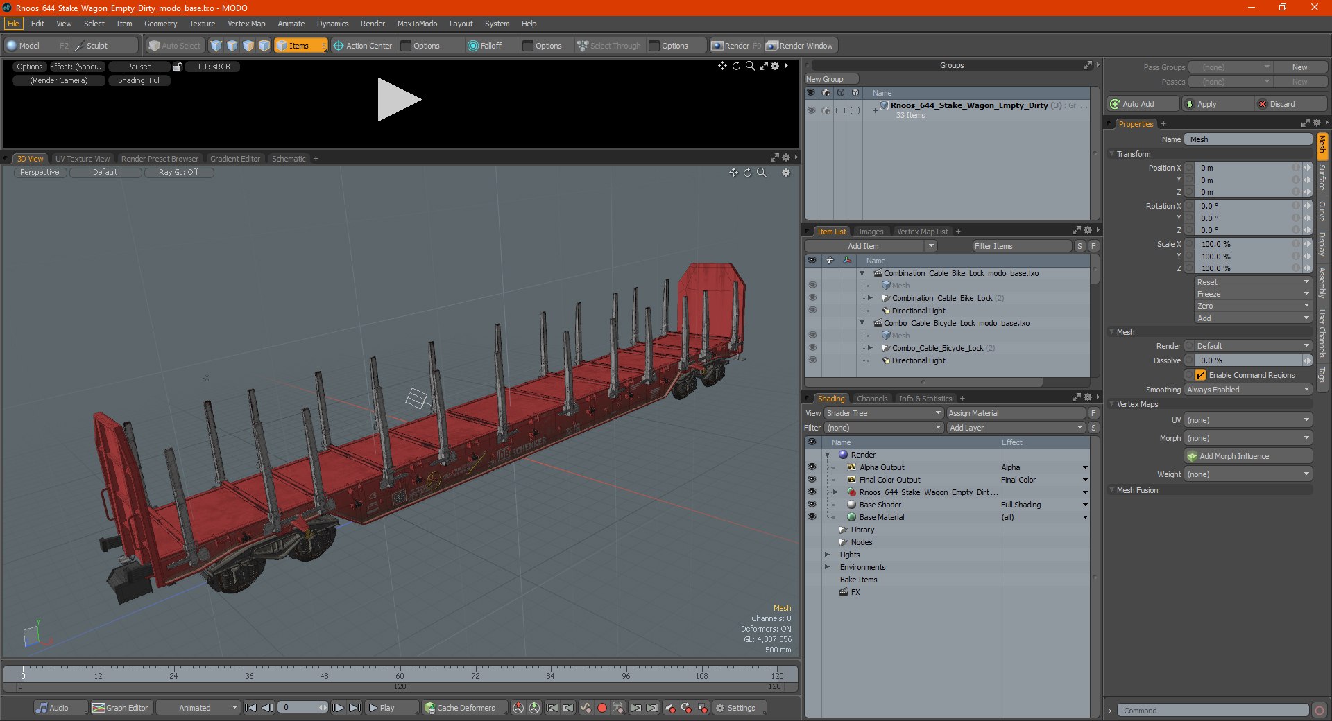Go to first frame
The image size is (1332, 721).
[x=251, y=708]
